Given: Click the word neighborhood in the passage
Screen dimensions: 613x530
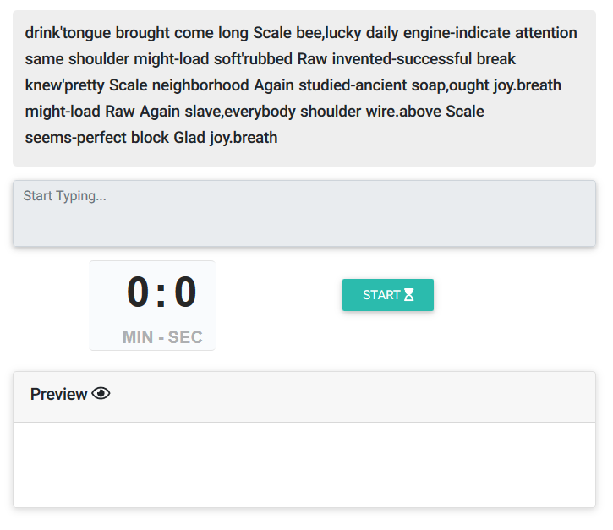Looking at the screenshot, I should click(x=200, y=85).
